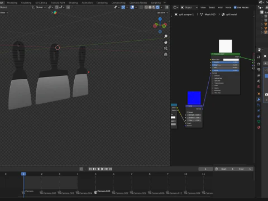Screen dimensions: 268x201
Task: Toggle proportional editing in viewport header
Action: tap(68, 7)
